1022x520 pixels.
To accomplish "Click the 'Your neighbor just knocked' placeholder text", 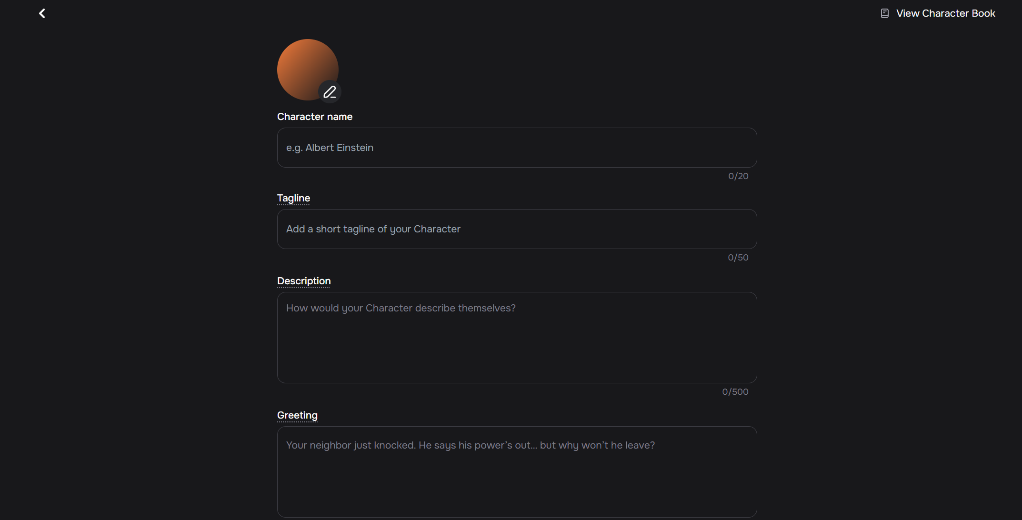I will click(x=471, y=445).
